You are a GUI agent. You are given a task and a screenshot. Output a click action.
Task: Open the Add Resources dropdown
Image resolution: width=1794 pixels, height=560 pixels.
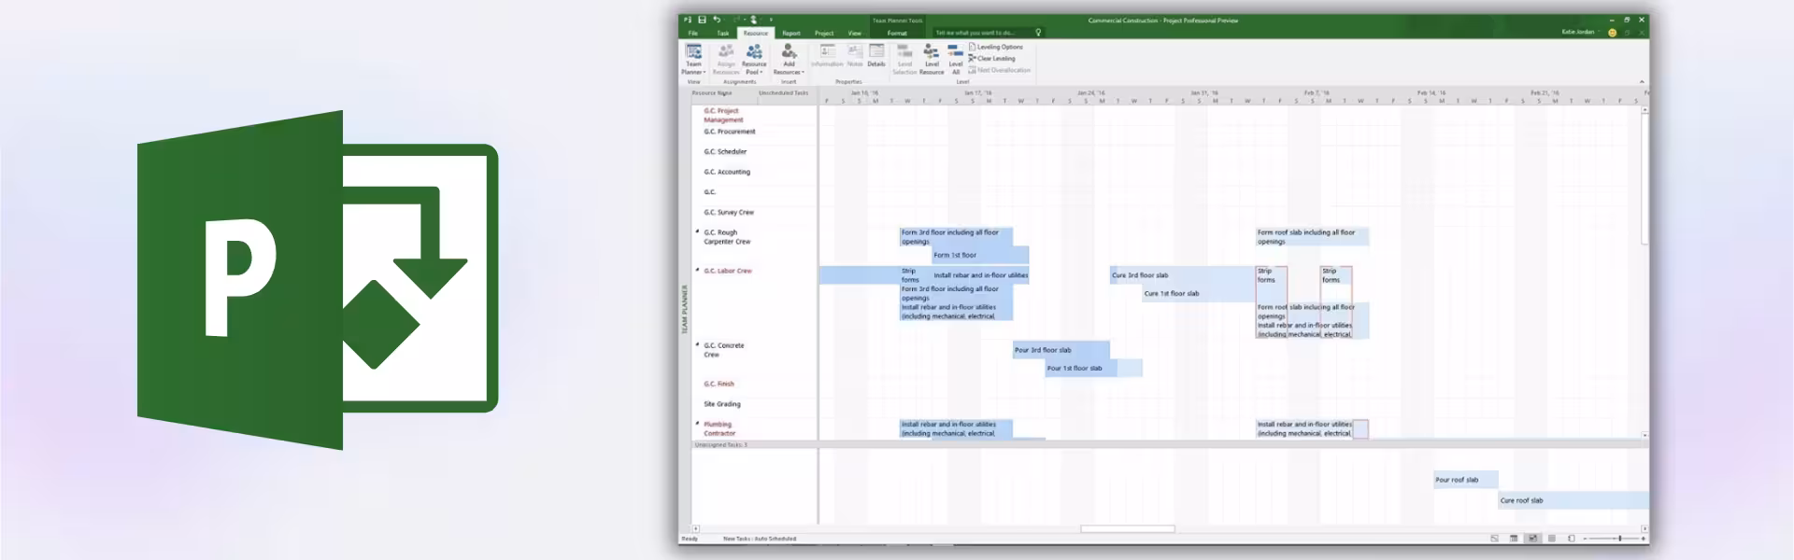789,58
